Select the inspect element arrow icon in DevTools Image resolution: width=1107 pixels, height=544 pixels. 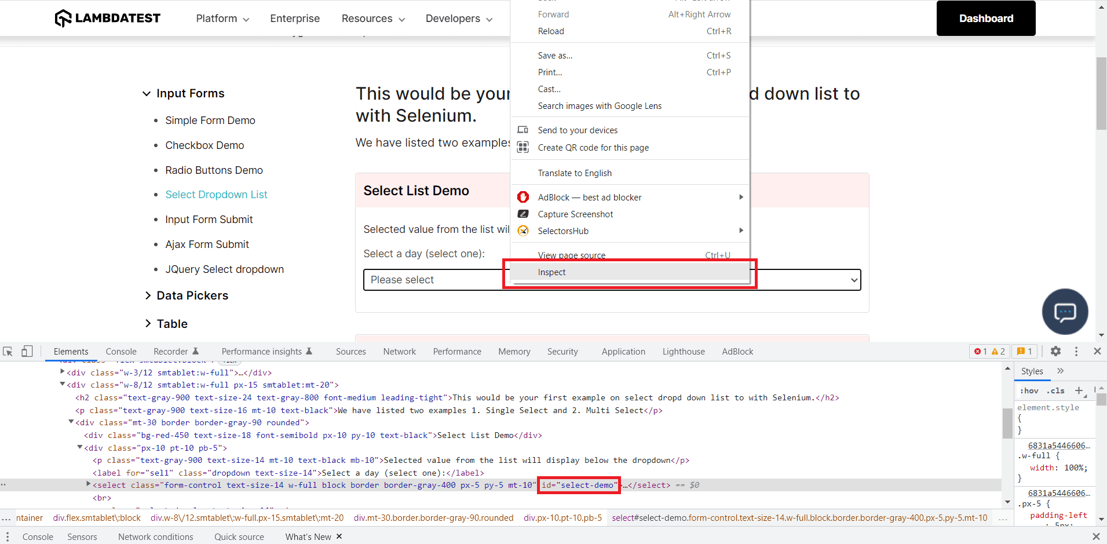coord(8,351)
